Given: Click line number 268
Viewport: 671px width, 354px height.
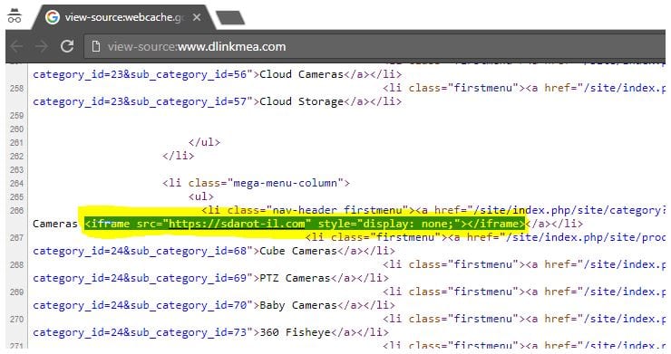Looking at the screenshot, I should point(16,265).
